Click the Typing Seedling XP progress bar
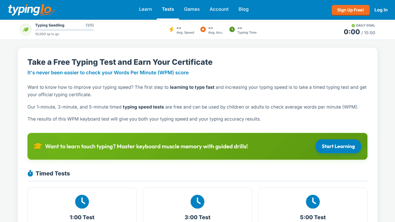This screenshot has height=222, width=395. (x=64, y=30)
